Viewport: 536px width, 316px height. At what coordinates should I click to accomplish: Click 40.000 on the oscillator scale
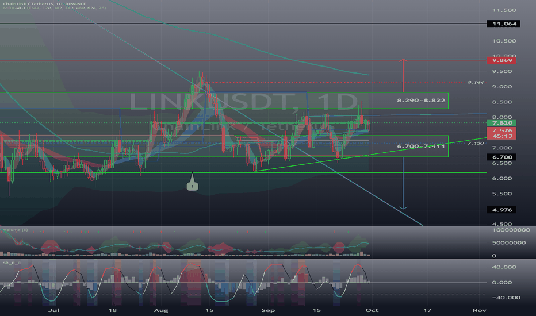[x=504, y=267]
